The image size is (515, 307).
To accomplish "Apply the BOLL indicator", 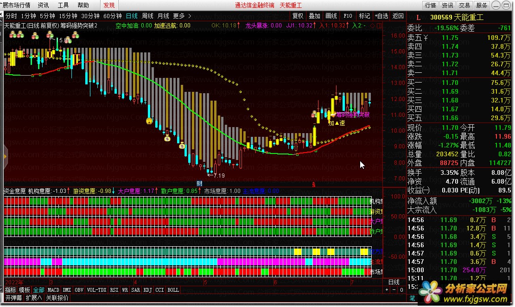I will click(x=173, y=290).
